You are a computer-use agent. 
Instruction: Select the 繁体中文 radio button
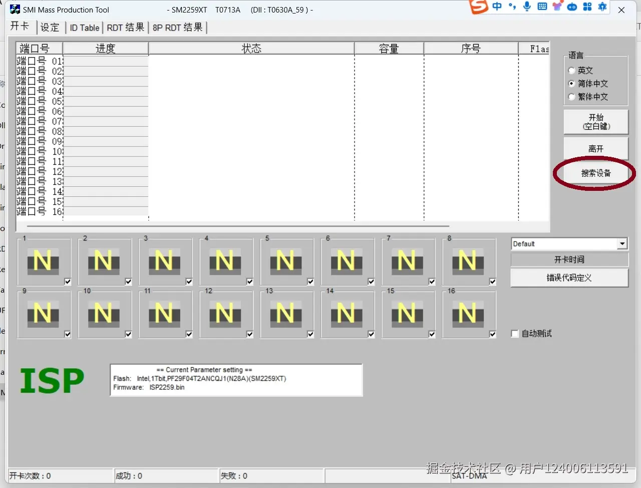[571, 97]
